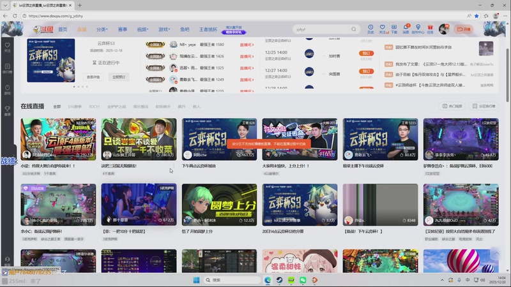Viewport: 511px width, 287px height.
Task: Open the 关注 heart icon in header
Action: 383,29
